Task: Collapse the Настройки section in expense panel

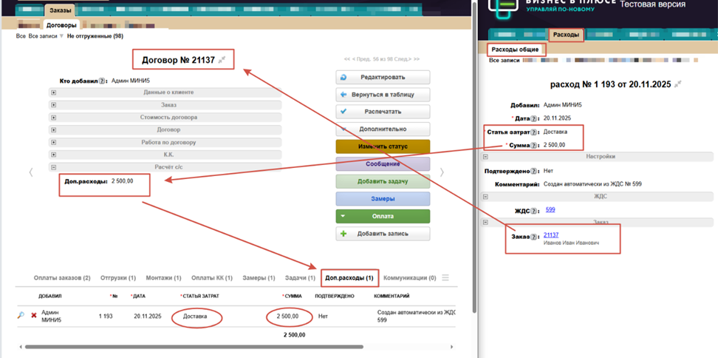Action: coord(485,157)
